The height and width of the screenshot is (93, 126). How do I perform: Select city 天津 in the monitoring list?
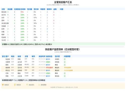pyautogui.click(x=33, y=62)
